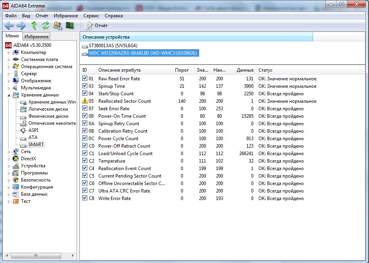
Task: Sort by Данные column header
Action: click(x=242, y=70)
